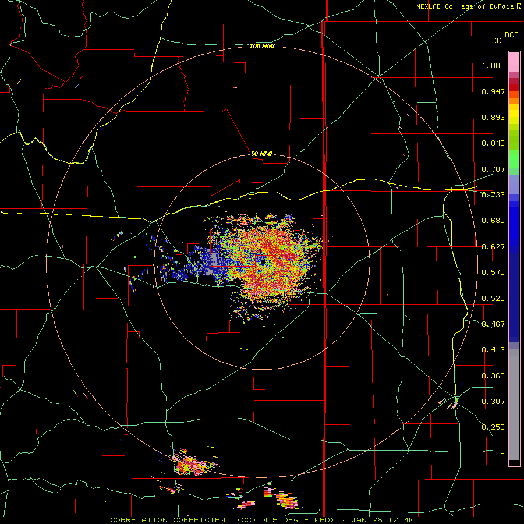Image resolution: width=524 pixels, height=524 pixels.
Task: Click the [CC] units label
Action: coord(497,40)
